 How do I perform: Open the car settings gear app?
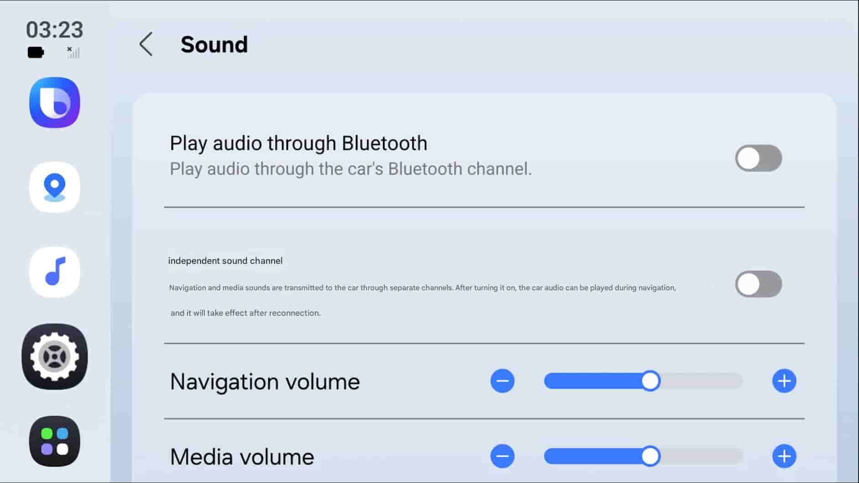point(55,357)
